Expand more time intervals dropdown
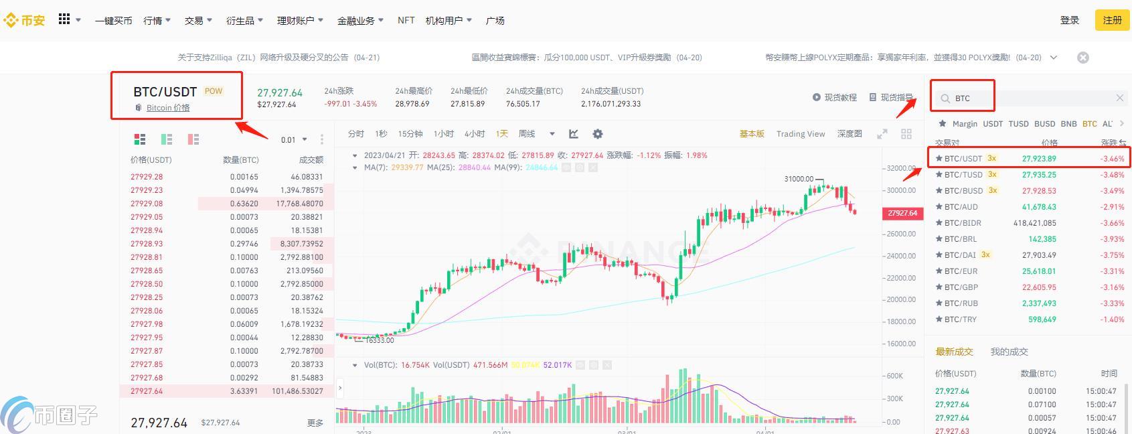The height and width of the screenshot is (434, 1132). point(552,134)
